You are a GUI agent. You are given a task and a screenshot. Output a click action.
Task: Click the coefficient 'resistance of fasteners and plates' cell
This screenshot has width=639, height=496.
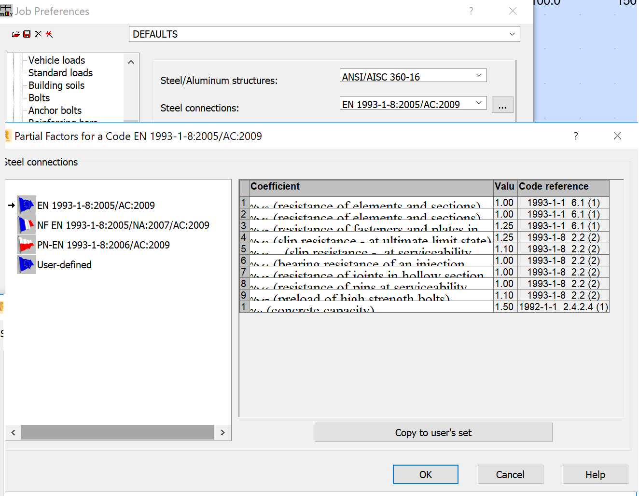(371, 226)
